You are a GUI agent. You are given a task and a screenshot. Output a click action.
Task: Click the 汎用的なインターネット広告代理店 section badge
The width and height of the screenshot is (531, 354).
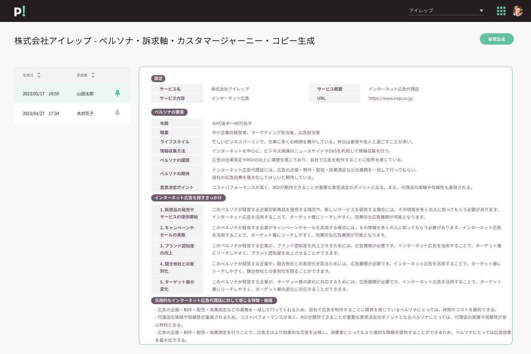pyautogui.click(x=214, y=301)
